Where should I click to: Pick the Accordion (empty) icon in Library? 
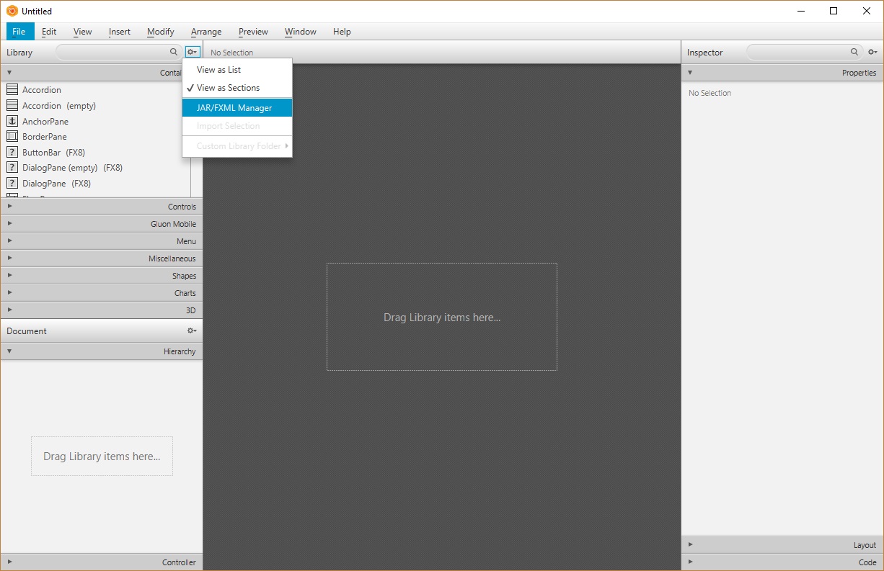tap(12, 106)
